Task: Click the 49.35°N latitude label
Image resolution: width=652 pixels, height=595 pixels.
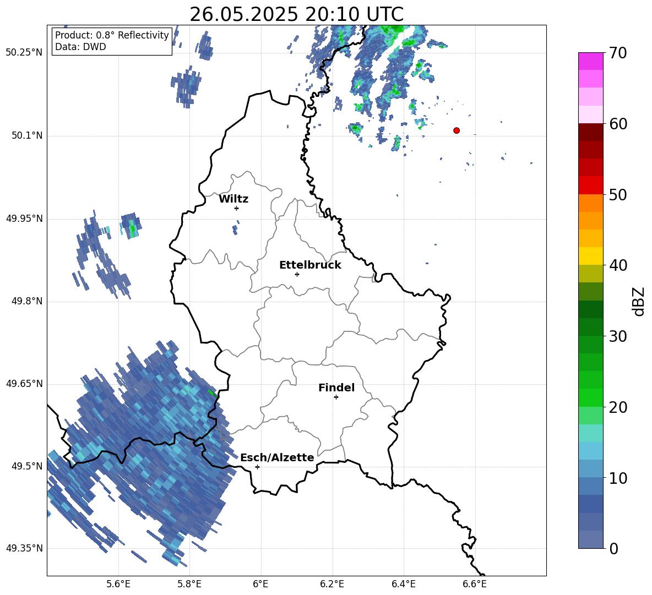Action: [x=24, y=548]
